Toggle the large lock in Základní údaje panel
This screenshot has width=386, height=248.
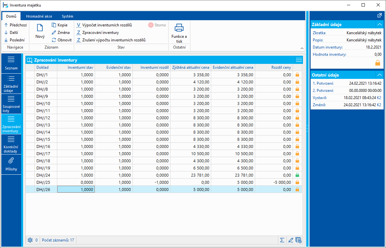378,63
